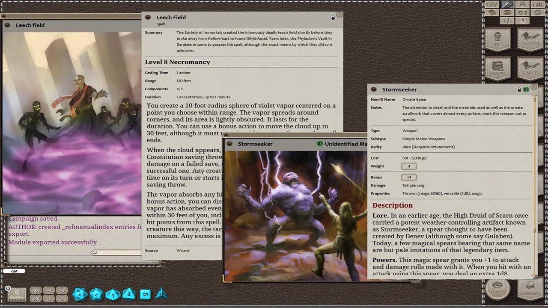Click the ADV advantage button

click(x=36, y=290)
